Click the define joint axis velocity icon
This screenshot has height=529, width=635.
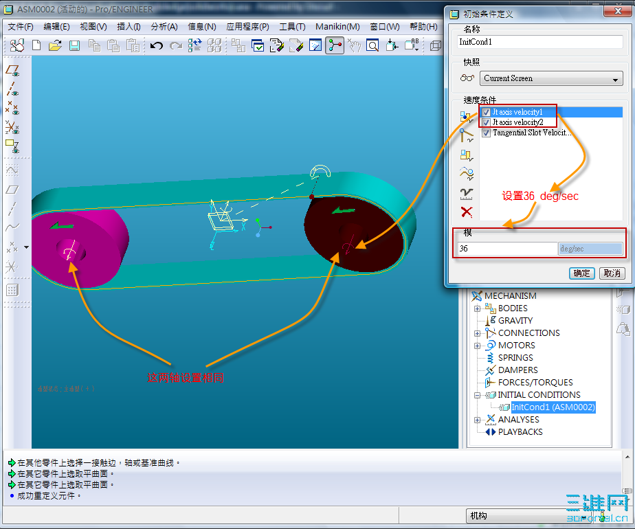(466, 135)
